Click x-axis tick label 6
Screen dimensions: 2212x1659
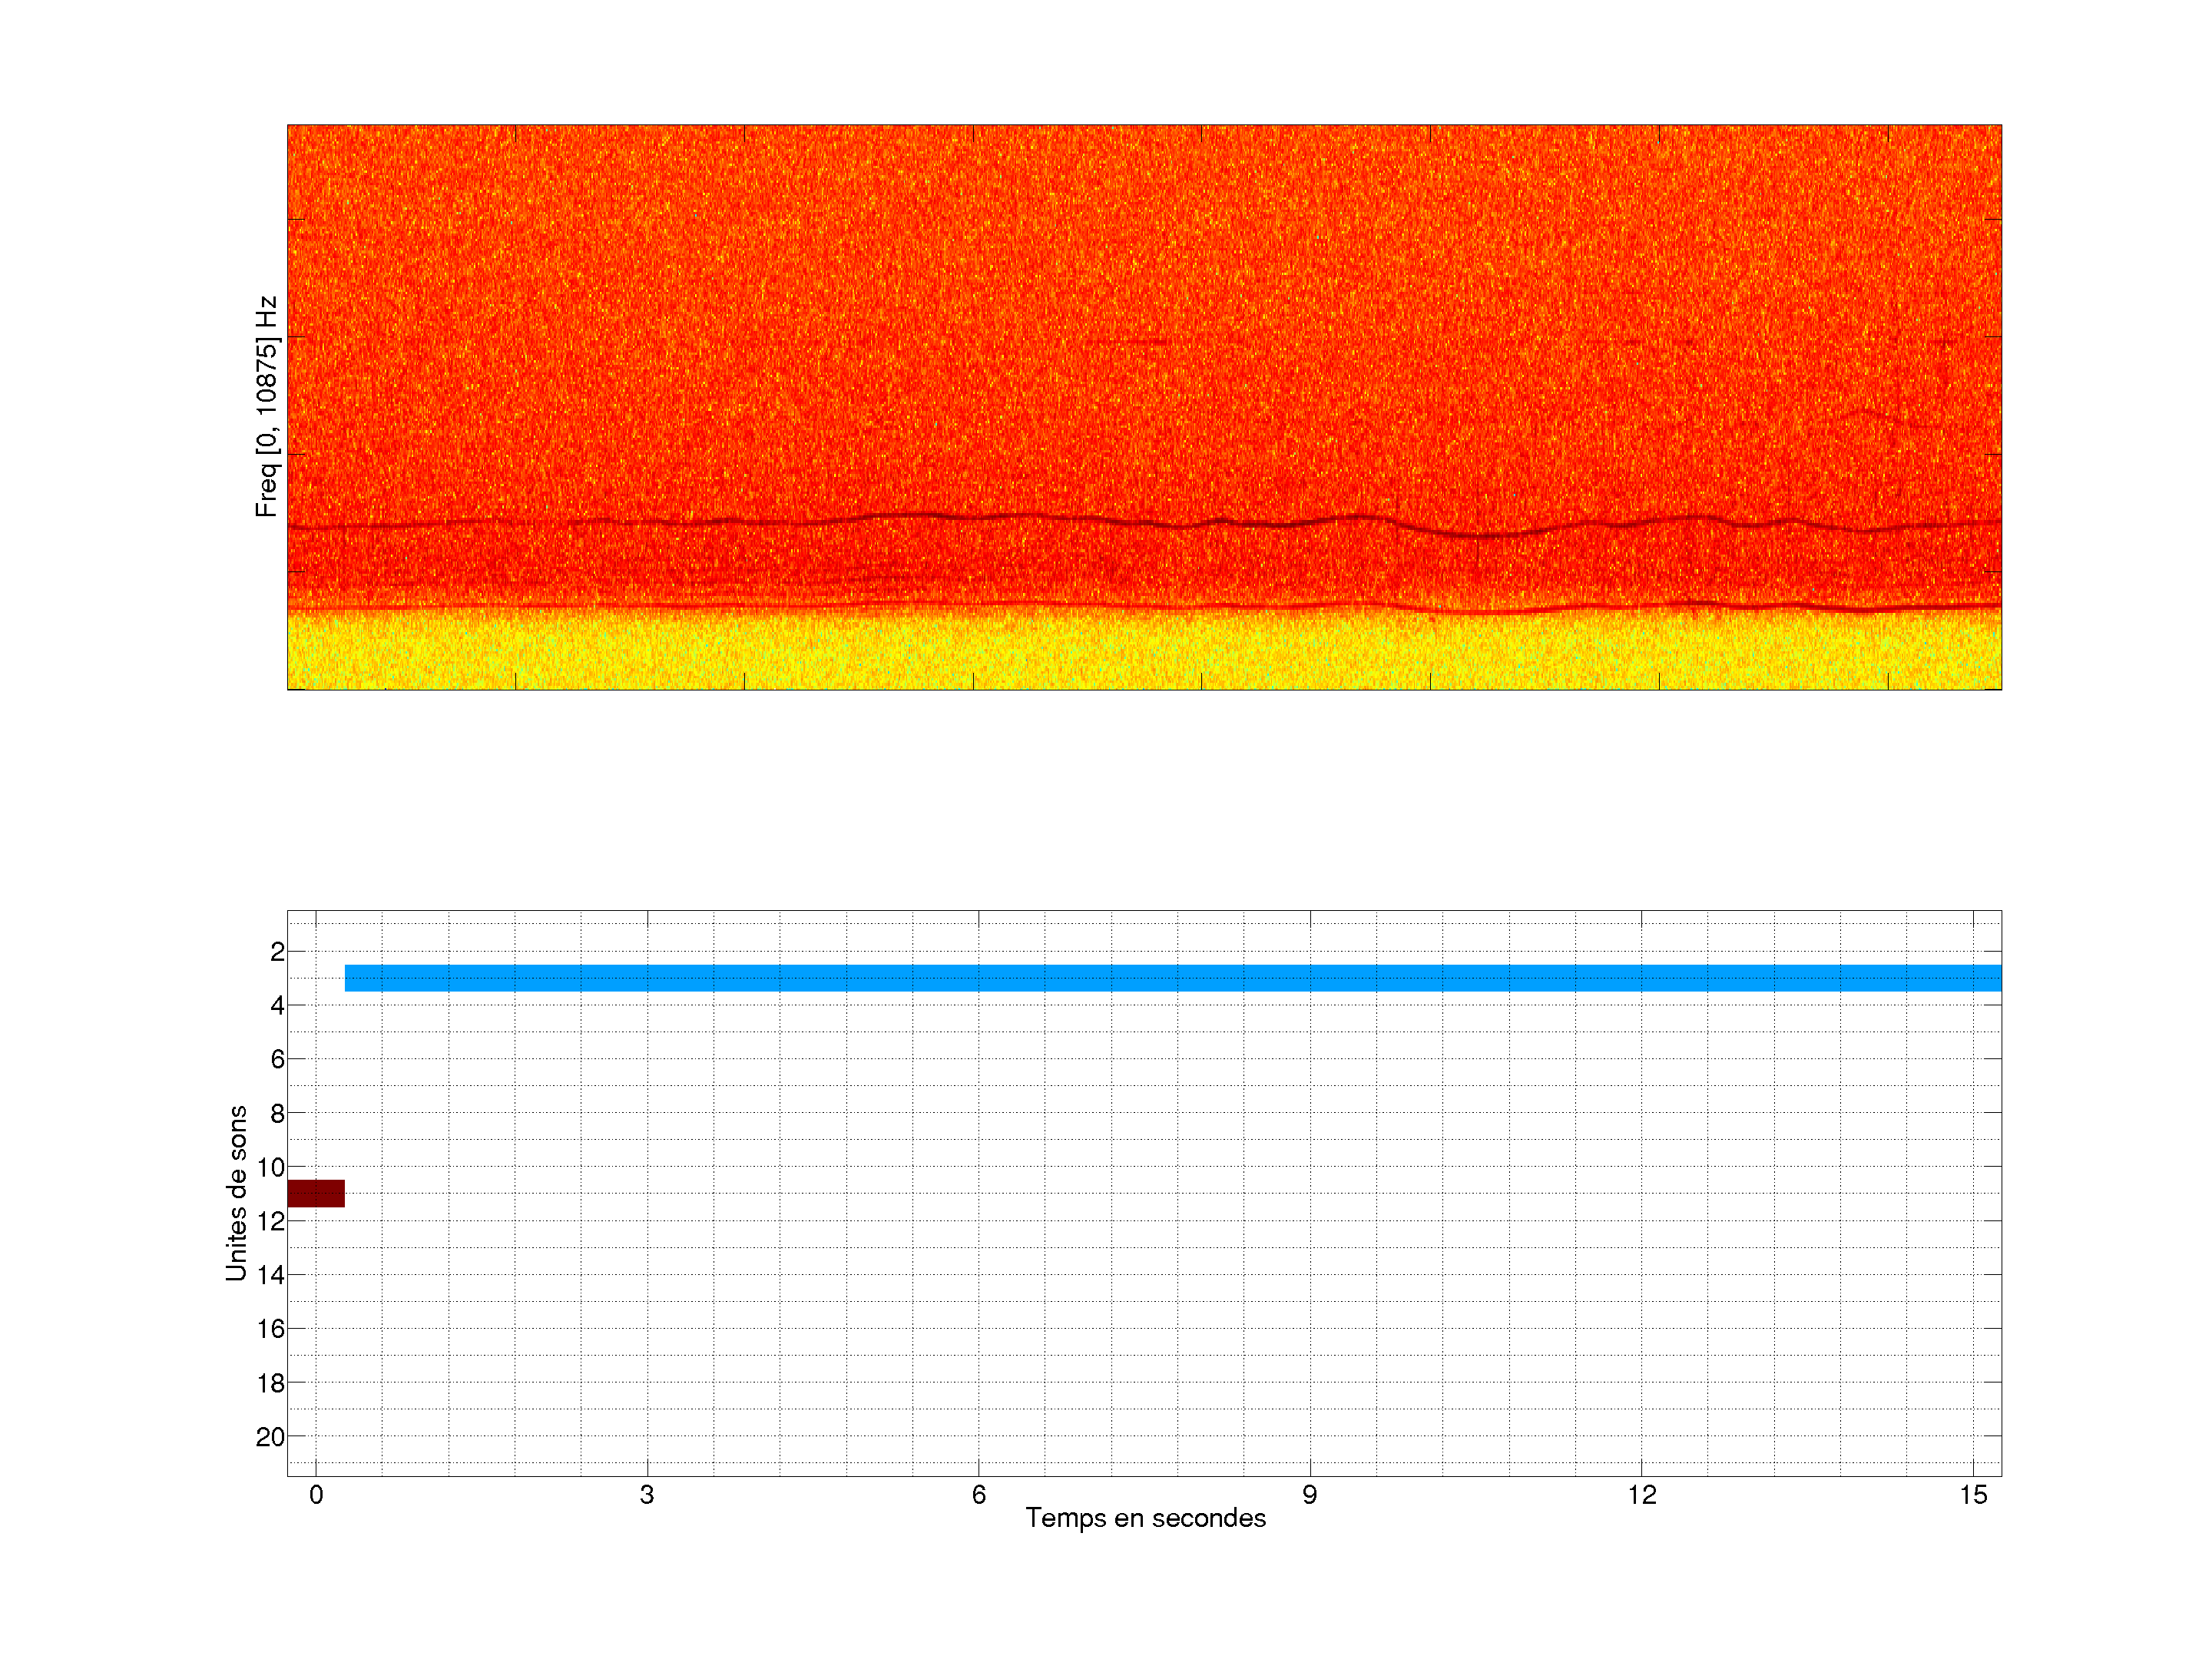[978, 1495]
